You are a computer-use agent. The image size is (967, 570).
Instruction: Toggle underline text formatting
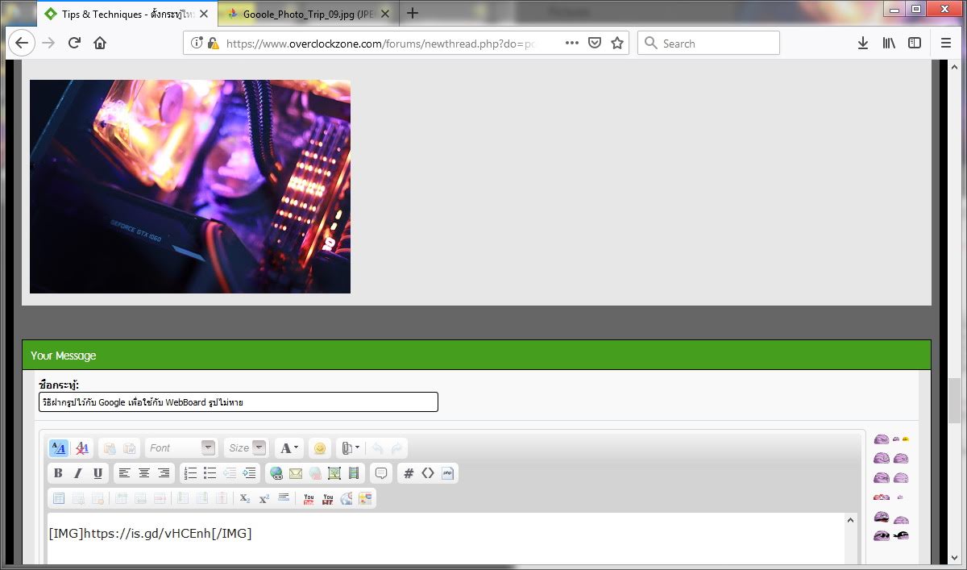click(98, 473)
